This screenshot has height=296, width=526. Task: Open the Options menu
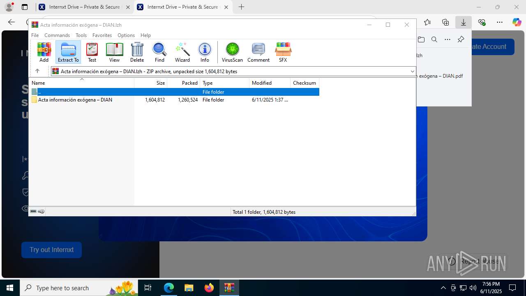(x=126, y=35)
